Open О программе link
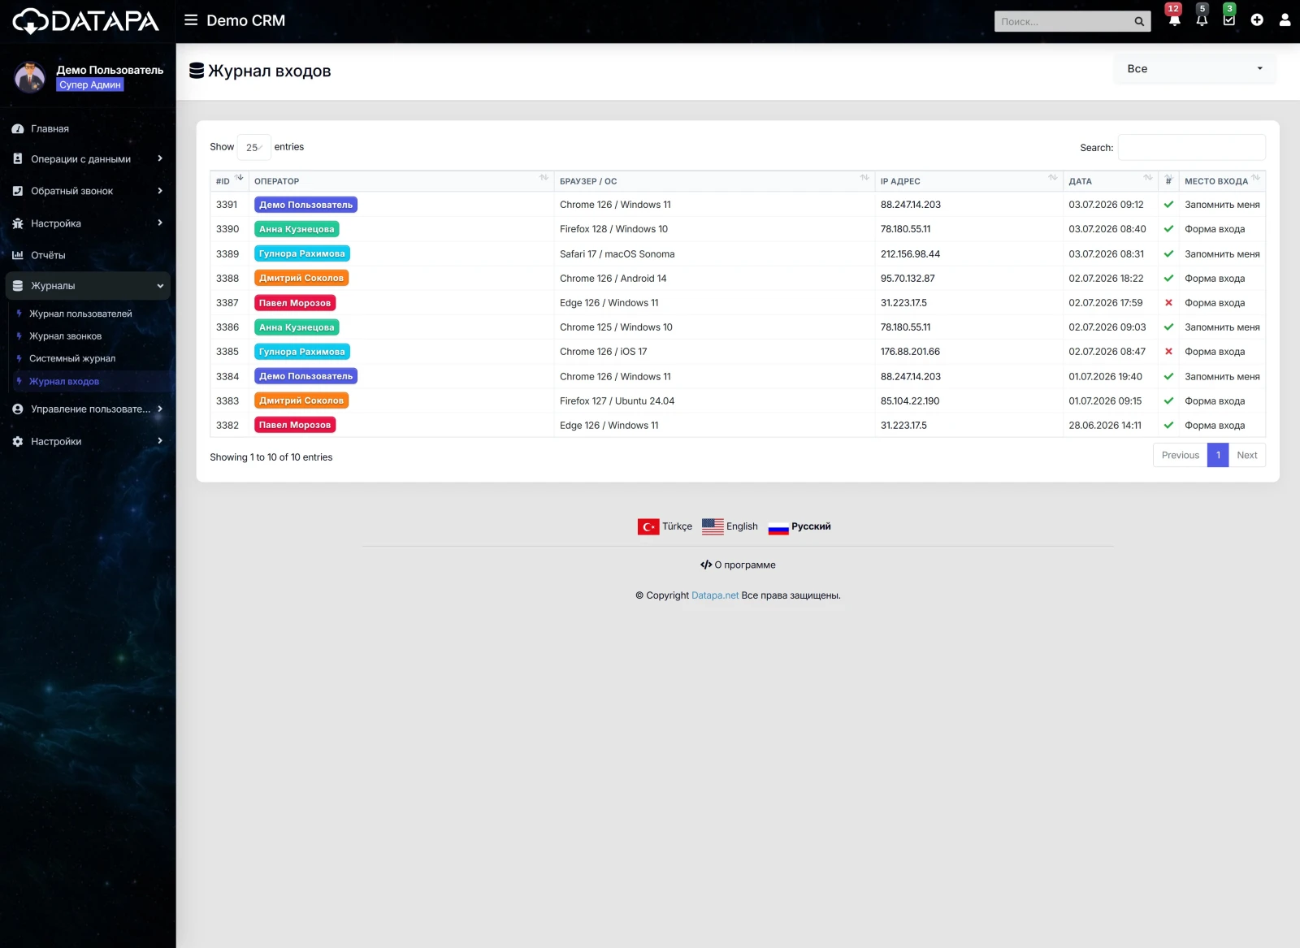The image size is (1300, 948). pos(738,565)
